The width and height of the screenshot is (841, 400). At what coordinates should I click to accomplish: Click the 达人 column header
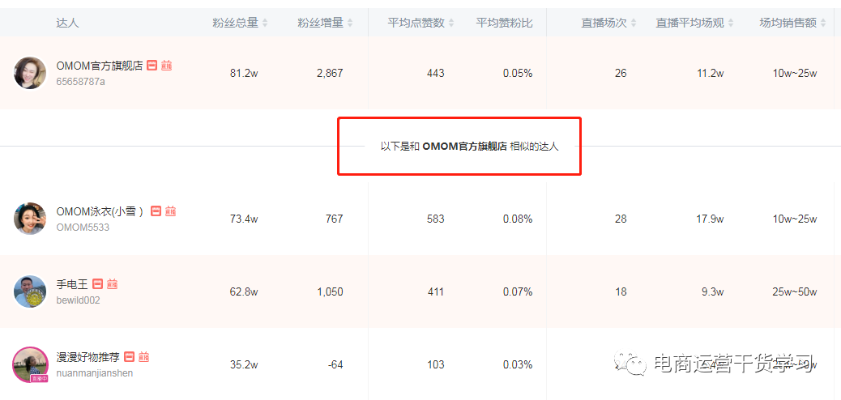click(x=67, y=23)
